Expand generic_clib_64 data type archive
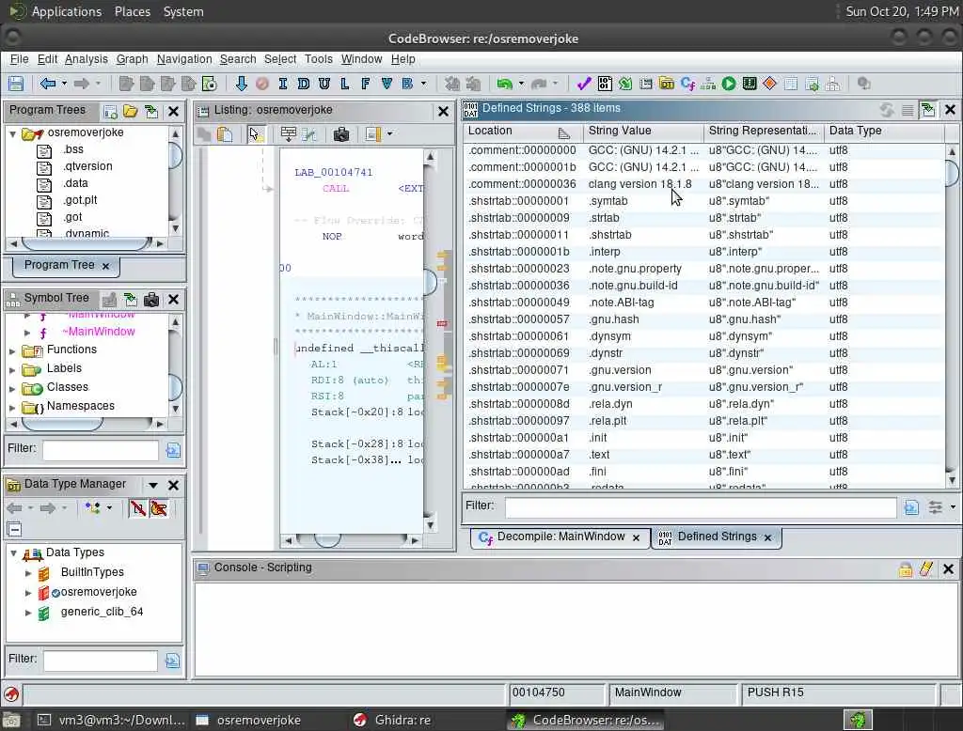Image resolution: width=963 pixels, height=731 pixels. (28, 612)
